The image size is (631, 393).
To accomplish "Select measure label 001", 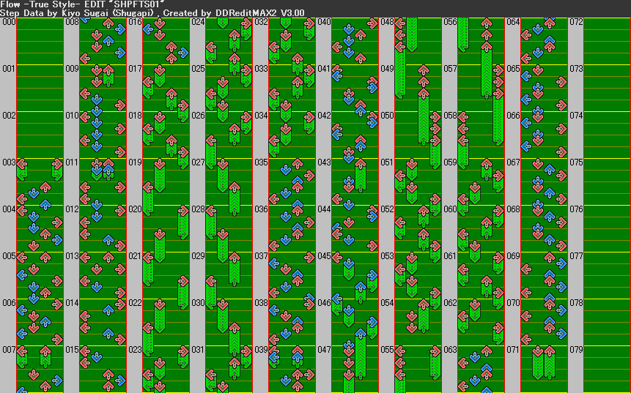I will point(9,69).
